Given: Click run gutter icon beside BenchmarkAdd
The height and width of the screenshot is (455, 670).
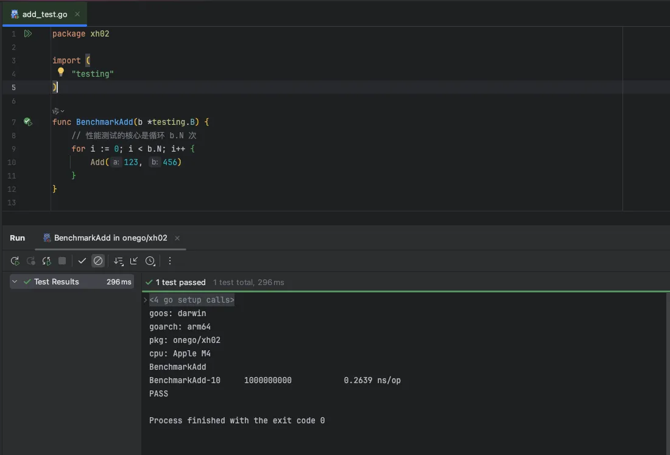Looking at the screenshot, I should click(x=27, y=122).
